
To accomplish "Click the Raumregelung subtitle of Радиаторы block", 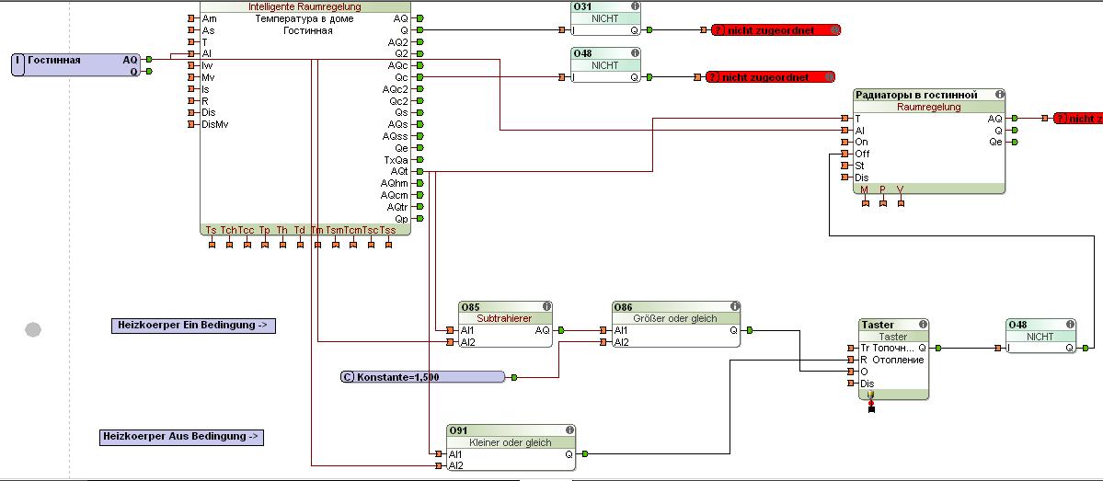I will 929,107.
